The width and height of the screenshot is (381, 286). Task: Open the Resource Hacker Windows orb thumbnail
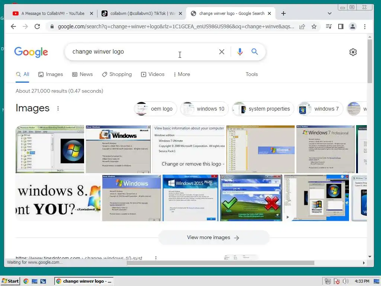click(50, 149)
